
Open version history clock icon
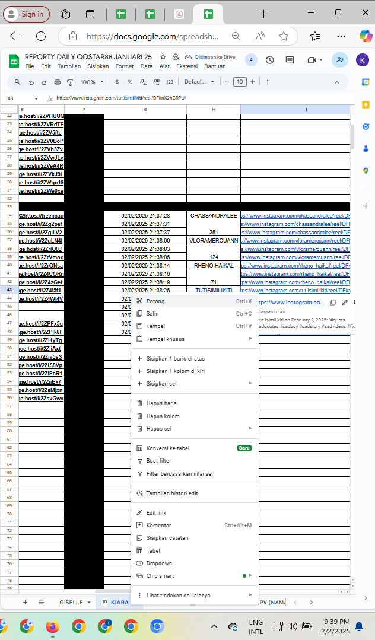pyautogui.click(x=269, y=60)
